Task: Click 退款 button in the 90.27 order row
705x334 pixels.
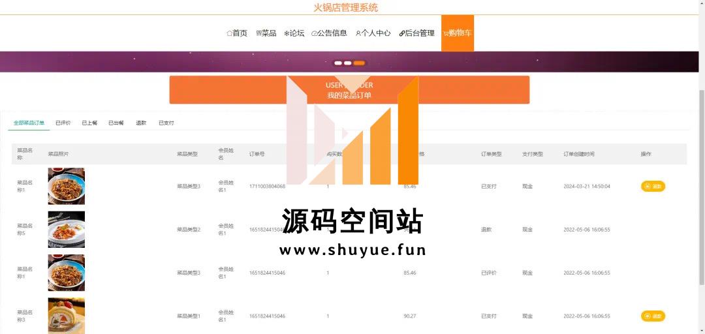Action: [653, 316]
